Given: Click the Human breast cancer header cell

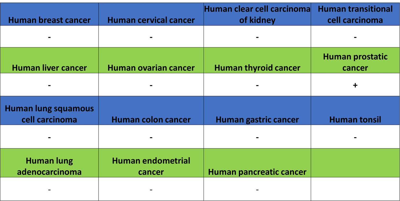Looking at the screenshot, I should [x=49, y=14].
